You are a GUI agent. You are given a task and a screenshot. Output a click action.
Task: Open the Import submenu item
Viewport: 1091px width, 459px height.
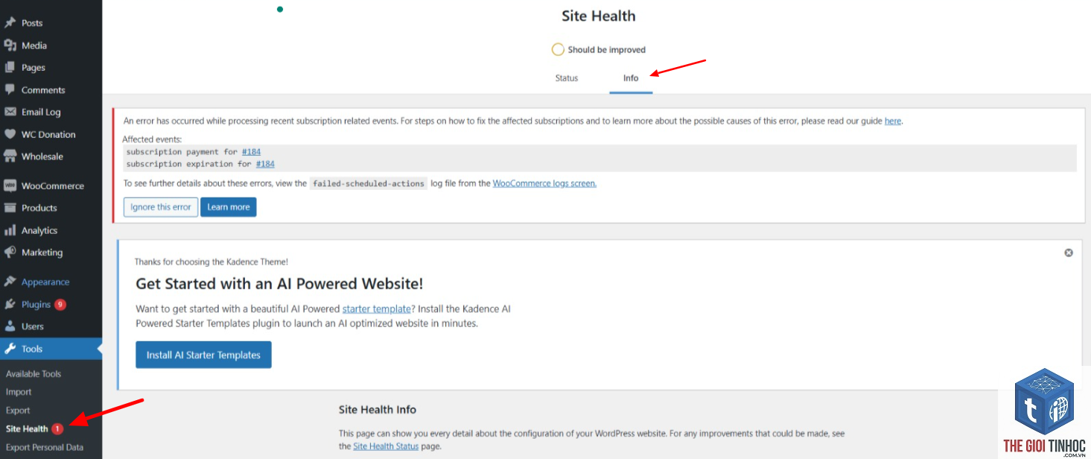[x=19, y=392]
